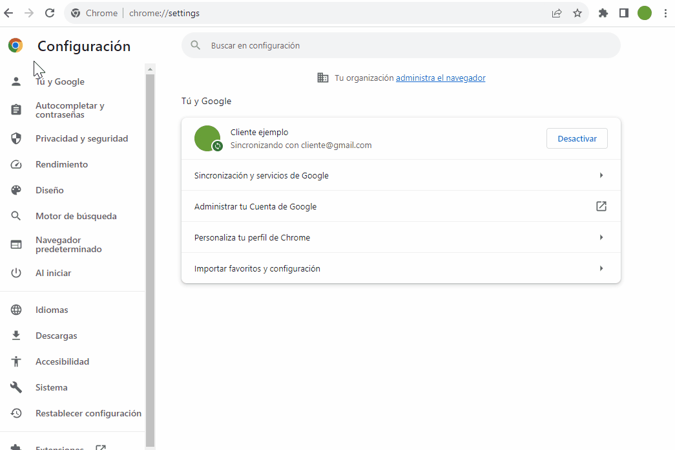Click the shield icon for Privacidad y seguridad

[16, 138]
